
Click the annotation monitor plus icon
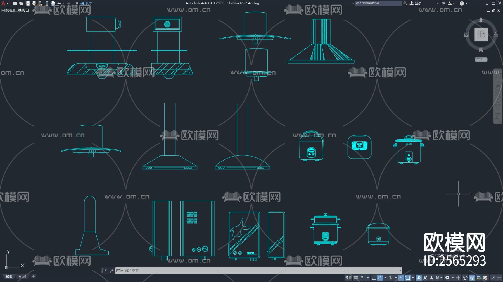458,278
